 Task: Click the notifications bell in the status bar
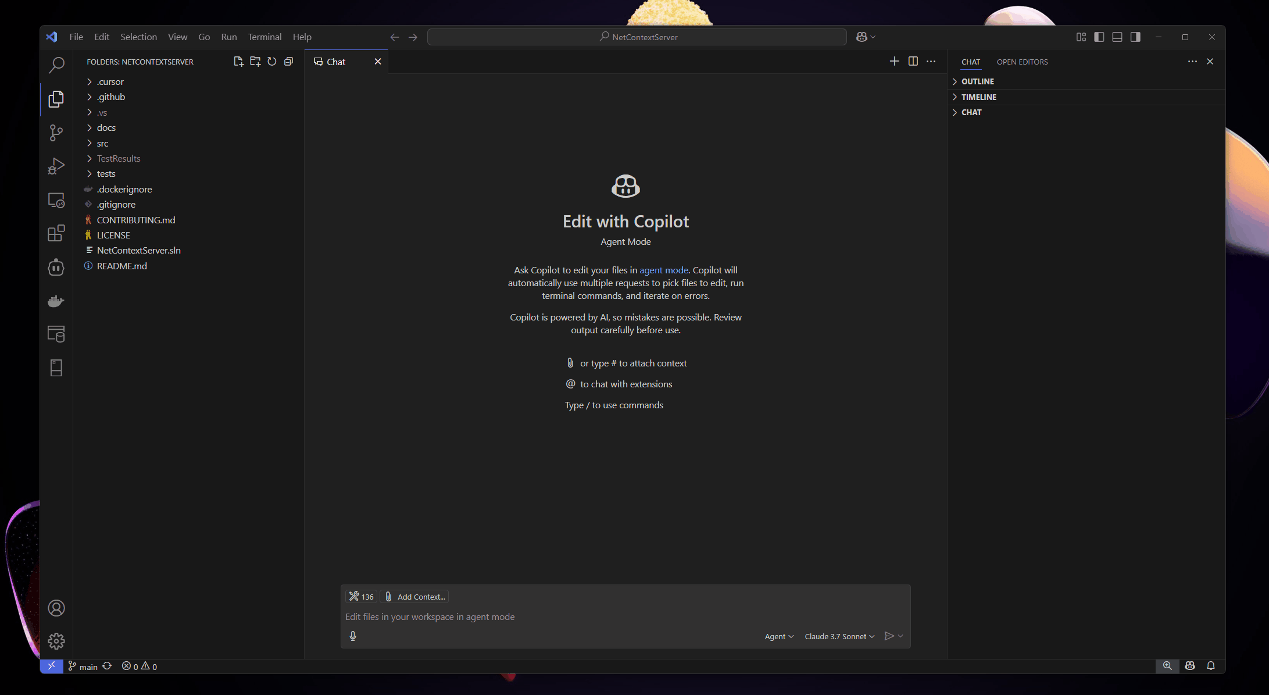coord(1212,666)
